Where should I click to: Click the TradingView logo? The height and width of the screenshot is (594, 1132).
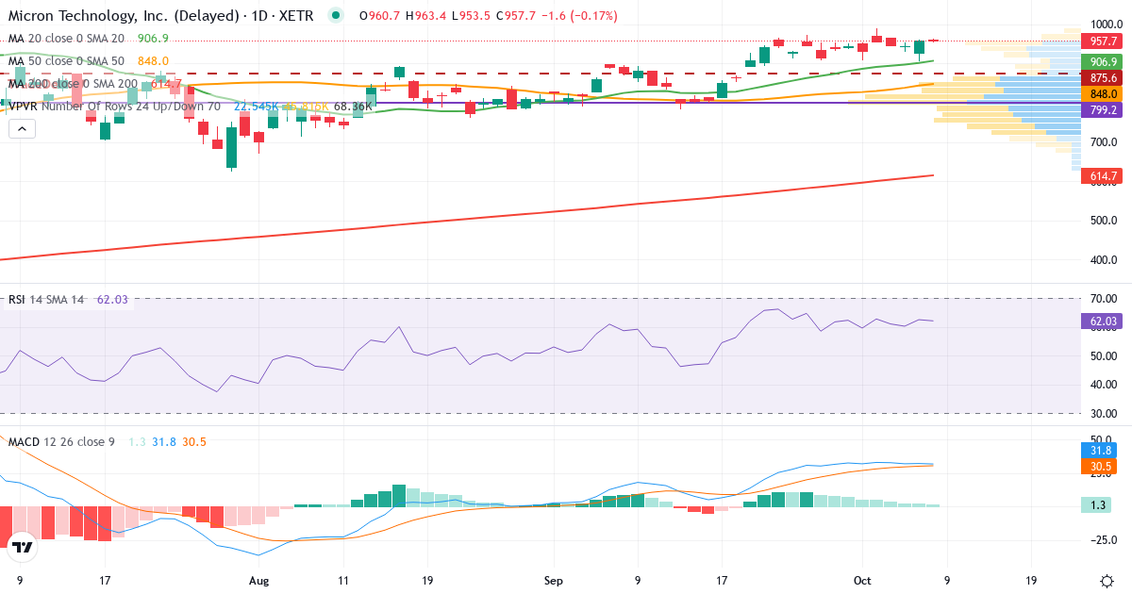pos(23,547)
